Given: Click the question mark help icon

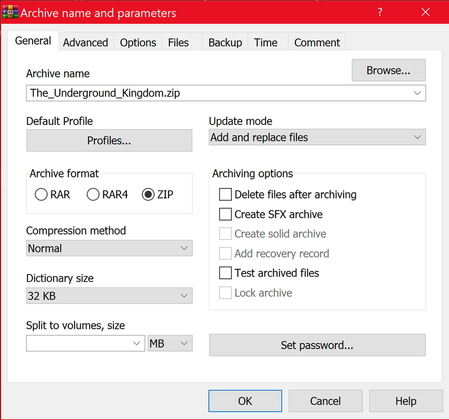Looking at the screenshot, I should pos(380,12).
